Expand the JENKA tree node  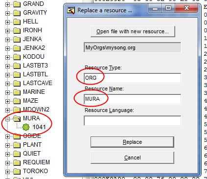coord(7,40)
